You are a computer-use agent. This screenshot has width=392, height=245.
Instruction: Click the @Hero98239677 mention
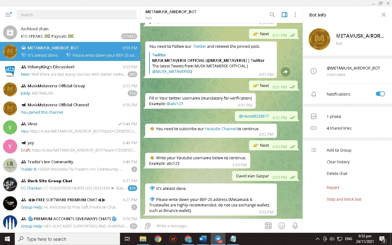(254, 116)
